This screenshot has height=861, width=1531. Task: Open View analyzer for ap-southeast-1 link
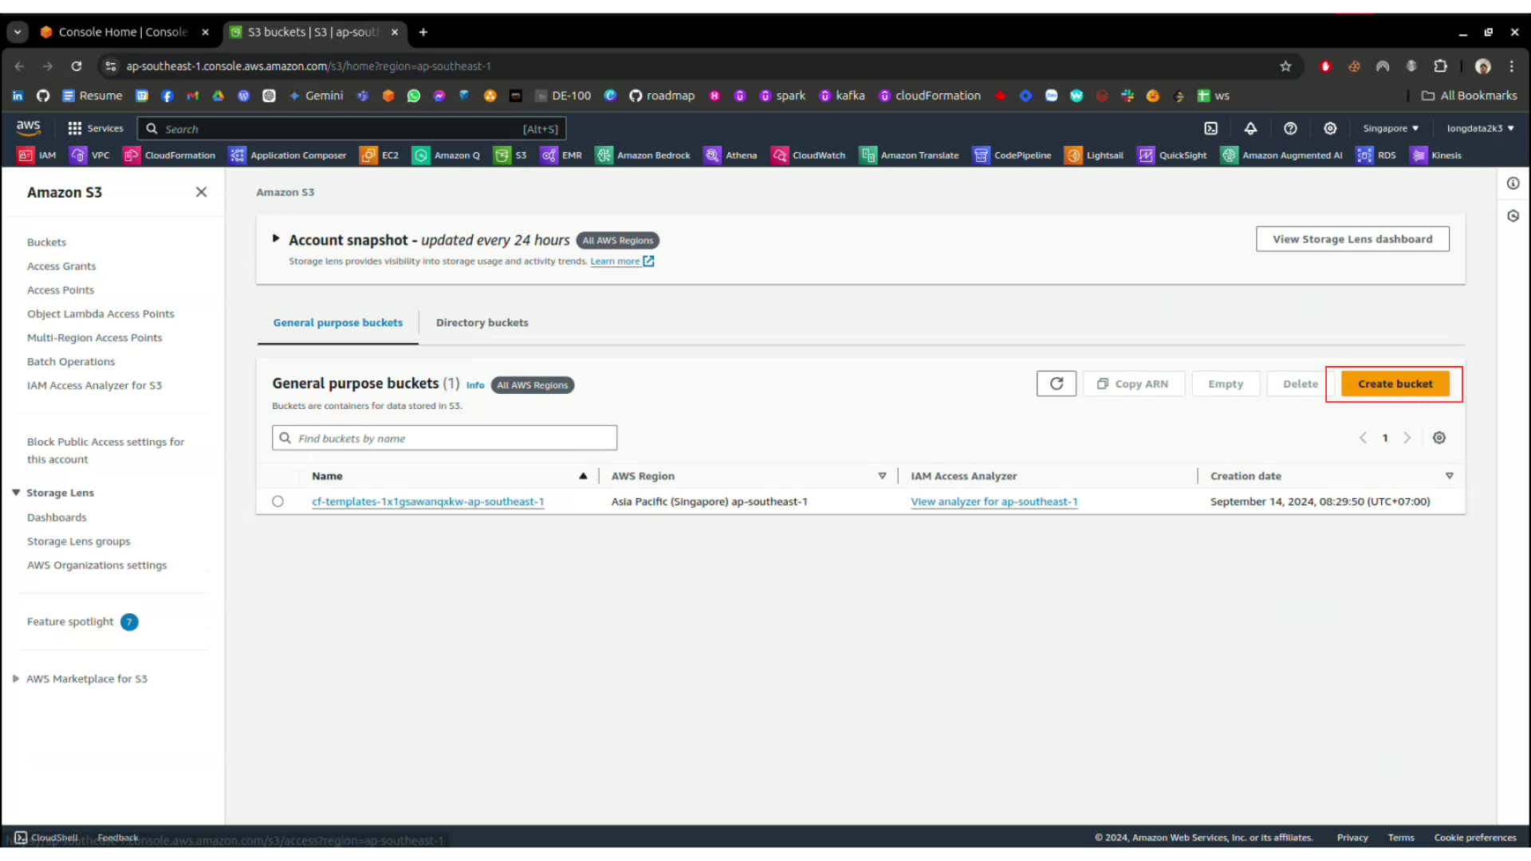click(994, 501)
